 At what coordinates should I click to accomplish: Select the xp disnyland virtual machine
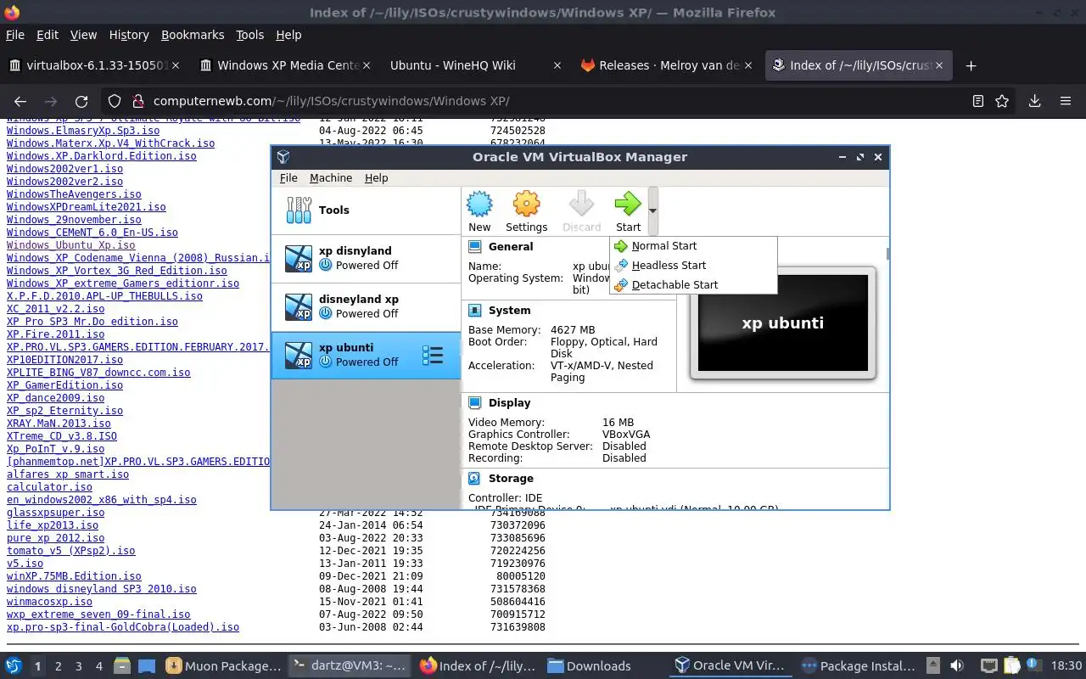[x=366, y=258]
